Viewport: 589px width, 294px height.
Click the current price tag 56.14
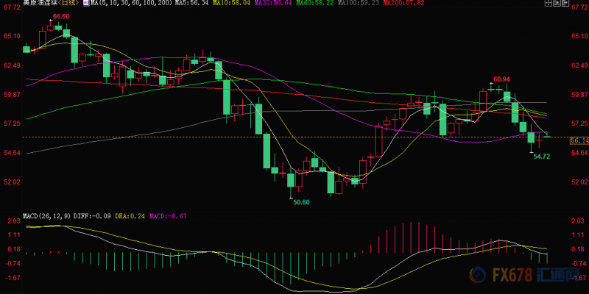click(579, 140)
